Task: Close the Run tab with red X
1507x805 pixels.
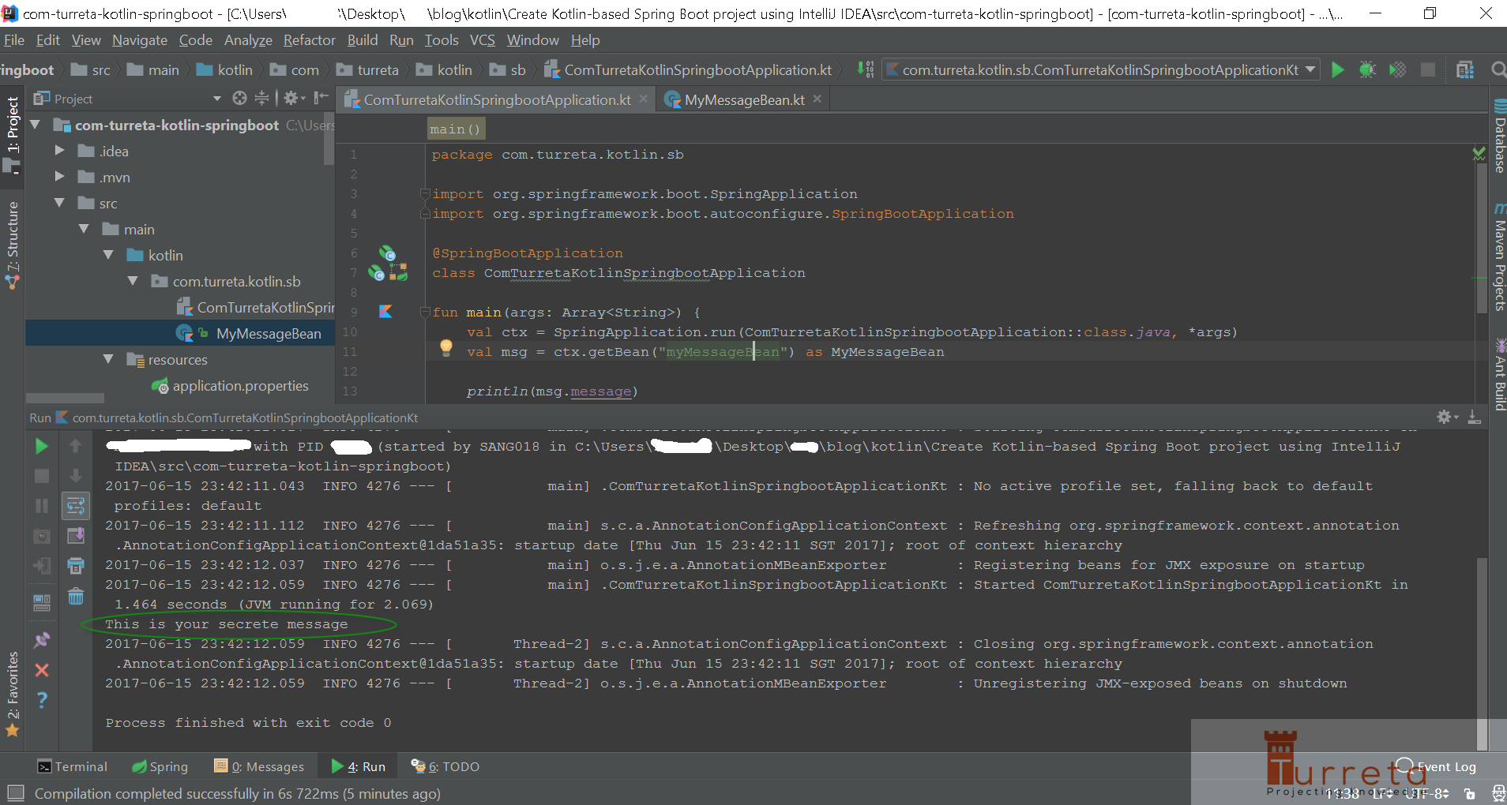Action: pos(42,670)
